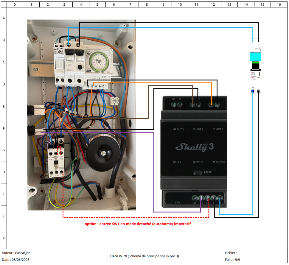Image resolution: width=289 pixels, height=265 pixels.
Task: Click the rotary dial on the motor breaker
Action: pos(80,67)
